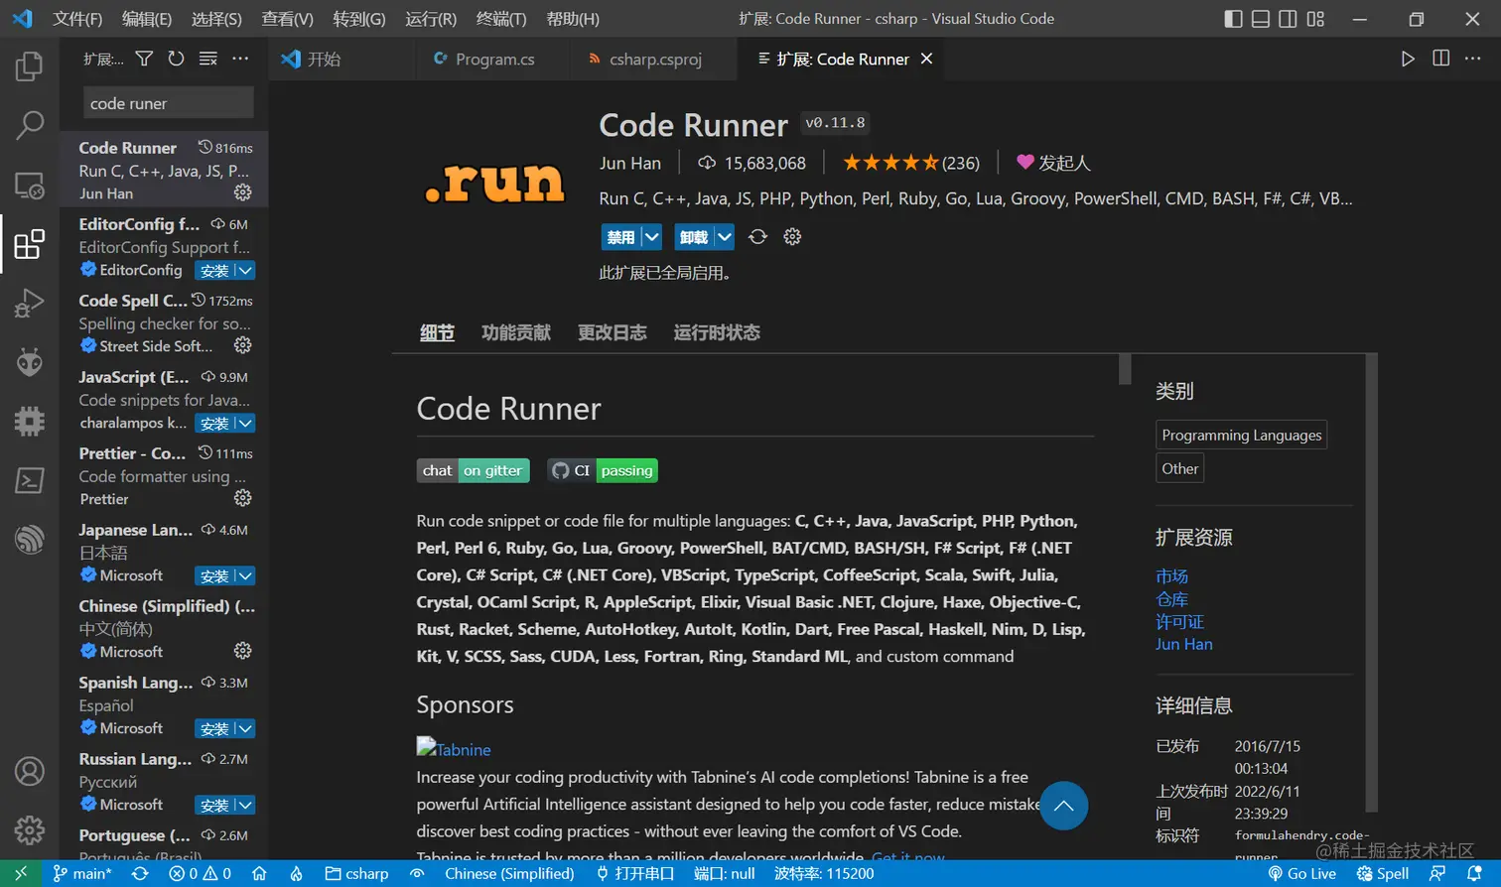Click Go Live in the status bar
This screenshot has width=1501, height=887.
point(1302,873)
